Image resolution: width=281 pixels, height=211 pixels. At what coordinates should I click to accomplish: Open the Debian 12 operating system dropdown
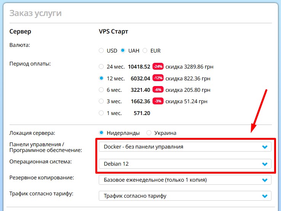tap(185, 164)
